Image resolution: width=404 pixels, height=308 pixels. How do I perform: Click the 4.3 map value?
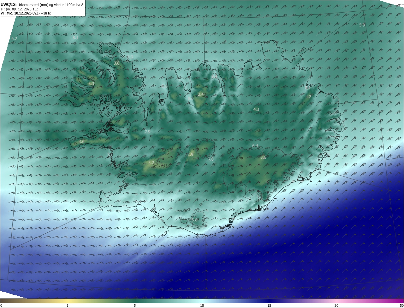(256, 110)
